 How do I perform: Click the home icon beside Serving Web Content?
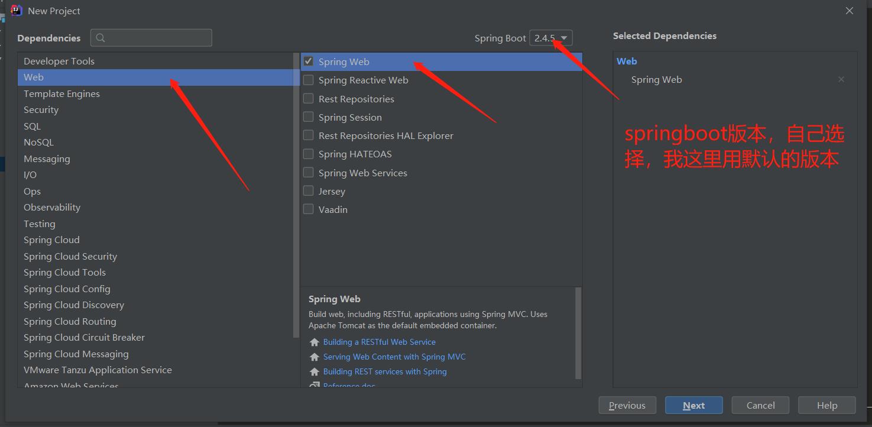click(315, 357)
